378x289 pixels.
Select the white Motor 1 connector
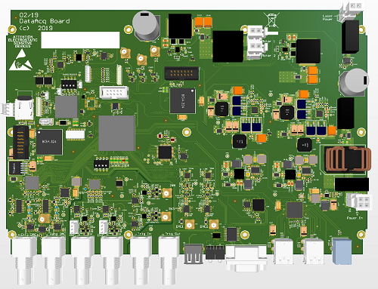pyautogui.click(x=257, y=31)
